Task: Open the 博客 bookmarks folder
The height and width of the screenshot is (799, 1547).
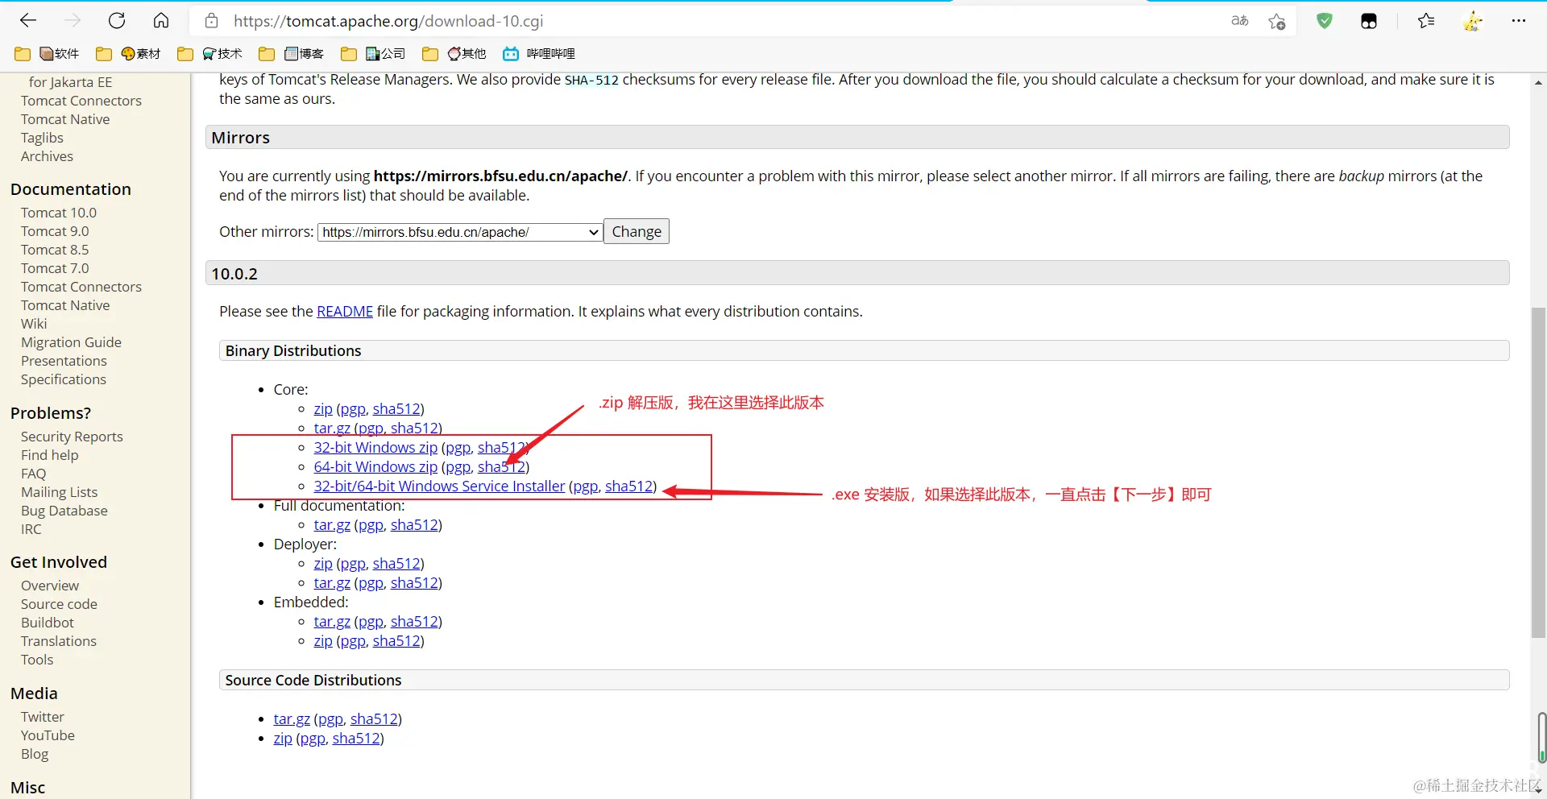Action: (292, 54)
